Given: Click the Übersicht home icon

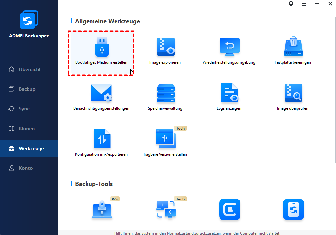Looking at the screenshot, I should point(12,69).
